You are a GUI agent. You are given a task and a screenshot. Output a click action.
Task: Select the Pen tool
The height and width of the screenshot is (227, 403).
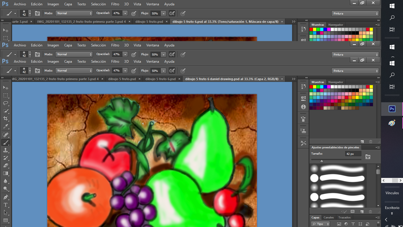(x=6, y=197)
